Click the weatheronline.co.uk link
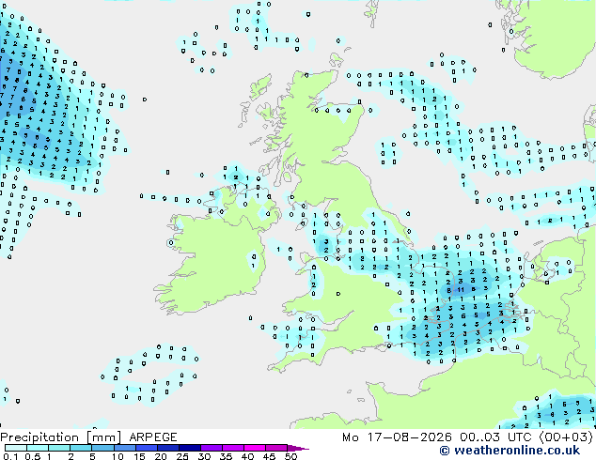 [510, 451]
